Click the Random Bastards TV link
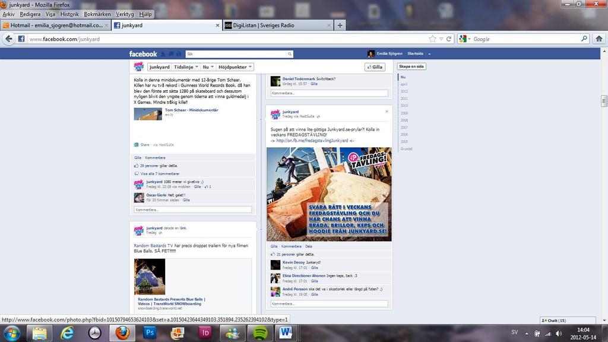Viewport: 608px width, 342px height. 154,245
